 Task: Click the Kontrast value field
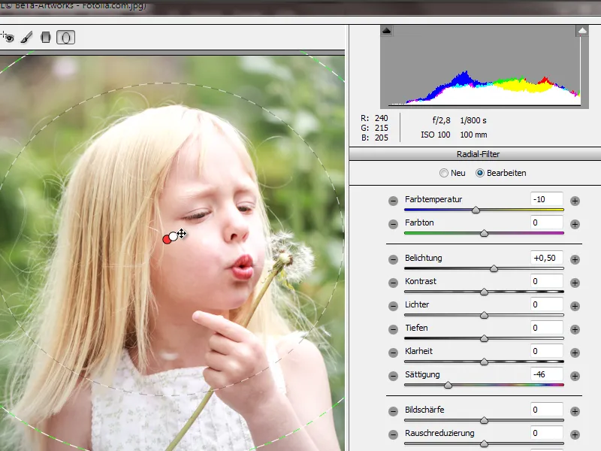[547, 281]
